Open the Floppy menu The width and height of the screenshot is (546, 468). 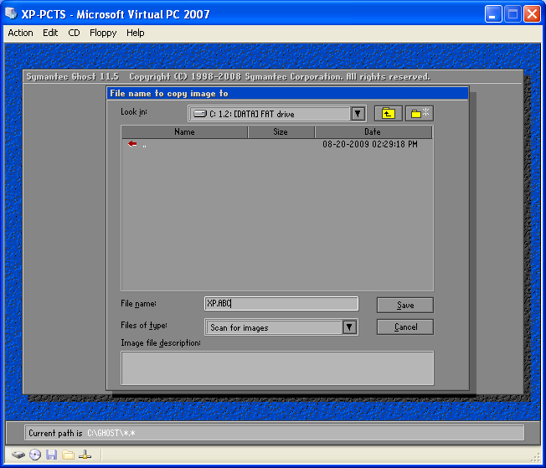point(103,33)
